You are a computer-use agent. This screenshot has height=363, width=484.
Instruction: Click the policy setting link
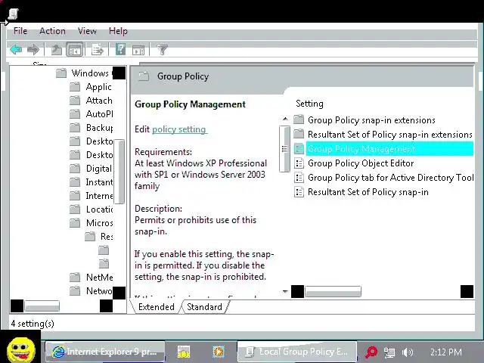pyautogui.click(x=180, y=129)
